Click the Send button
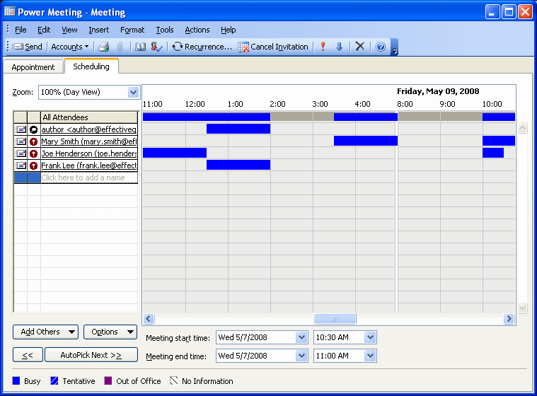537x396 pixels. tap(28, 47)
